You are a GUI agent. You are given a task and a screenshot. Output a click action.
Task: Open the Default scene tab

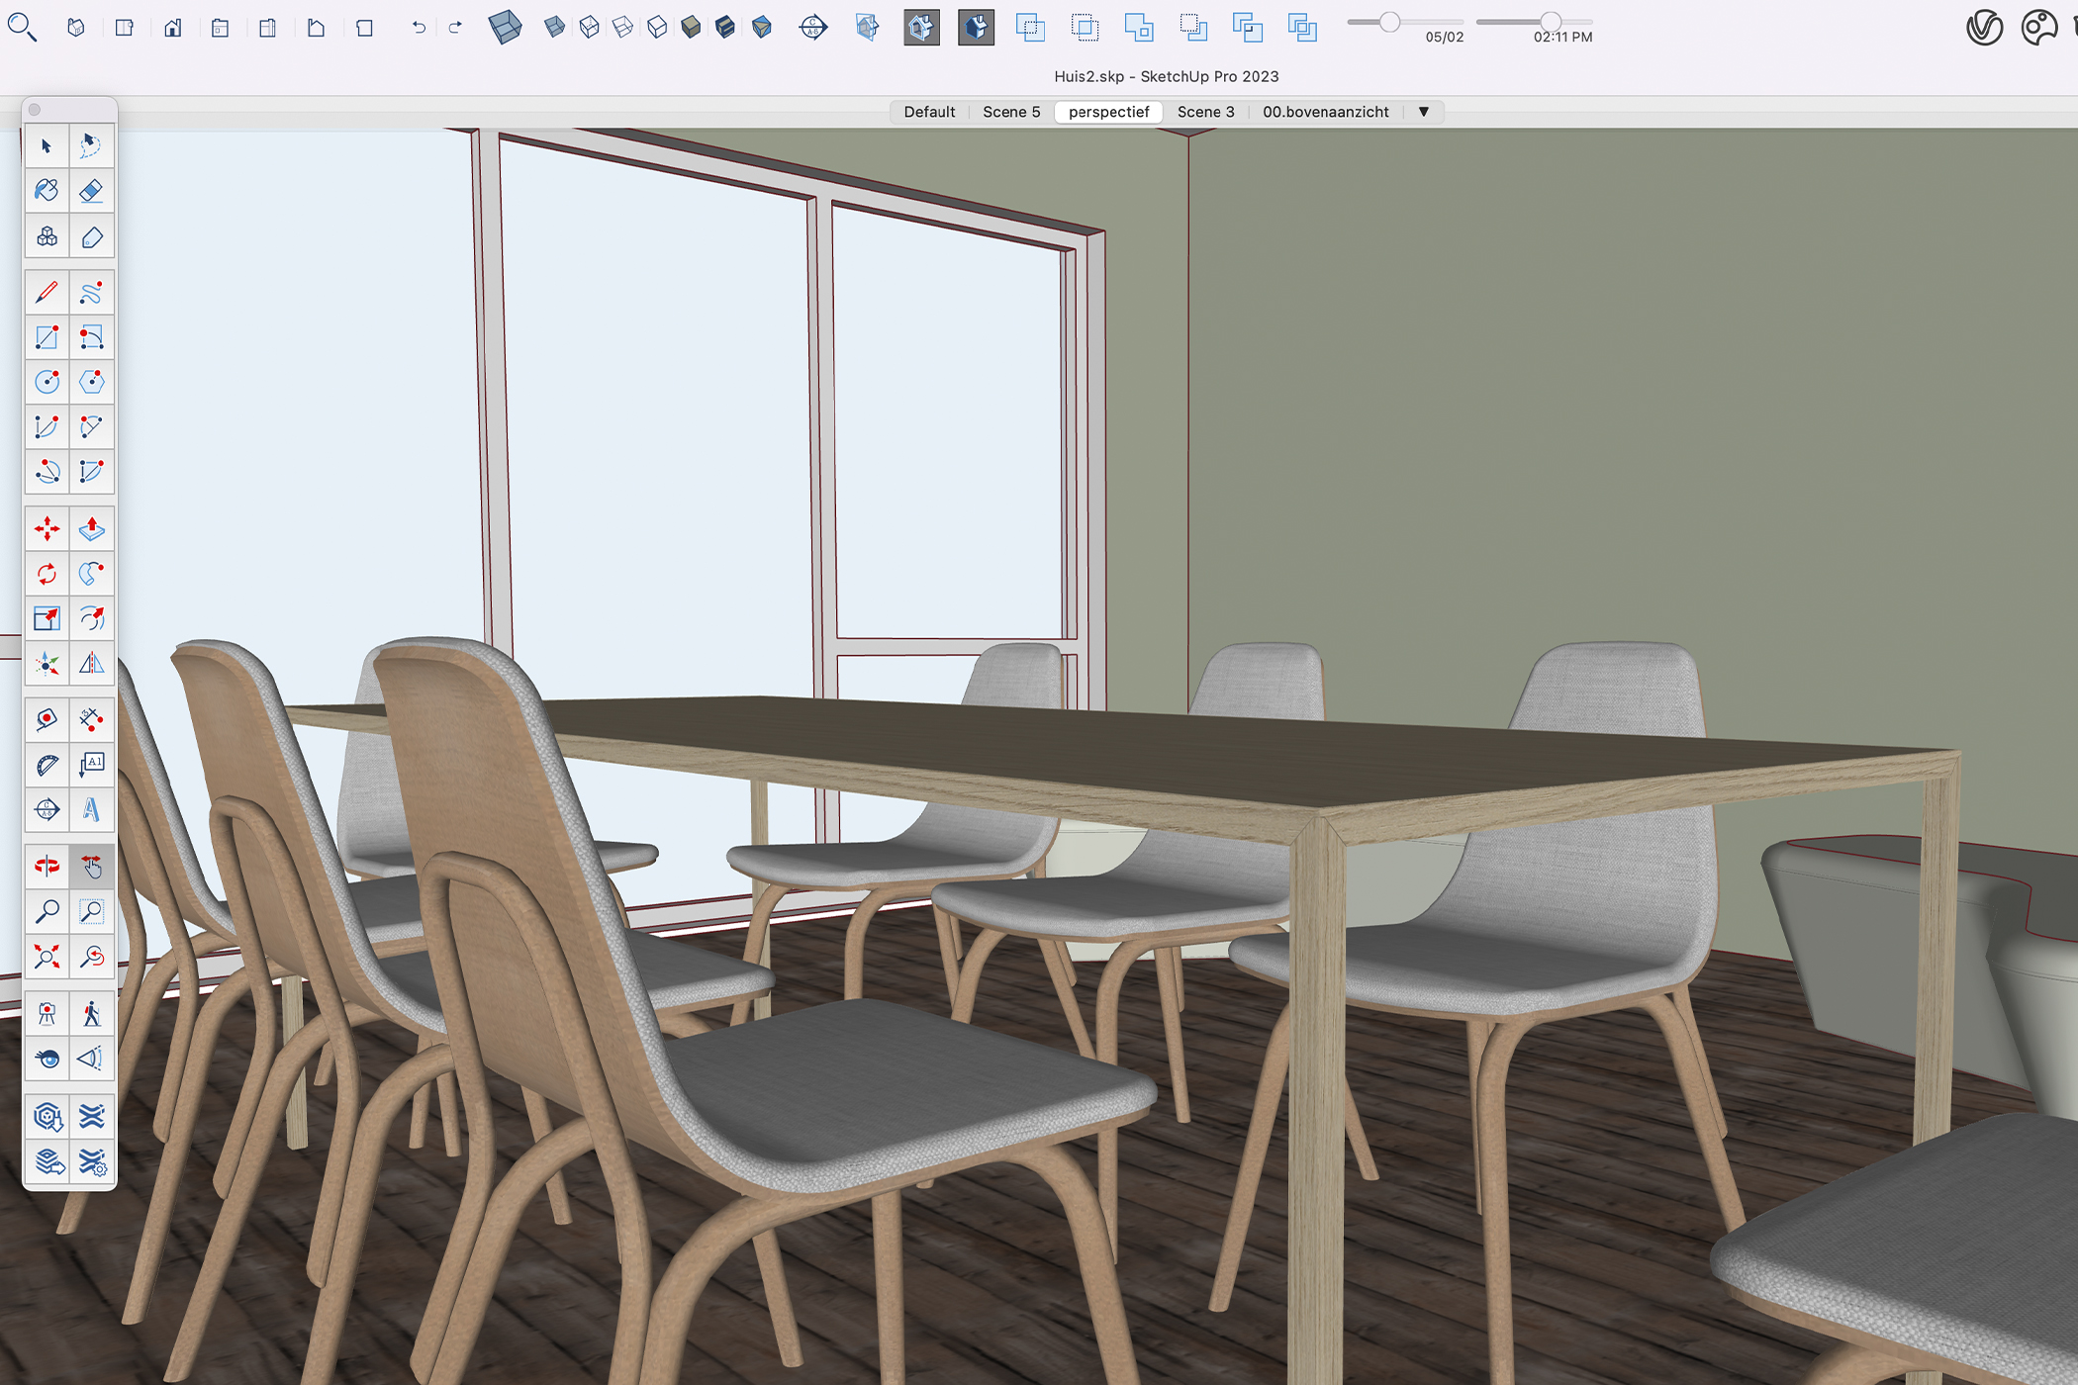(x=928, y=112)
